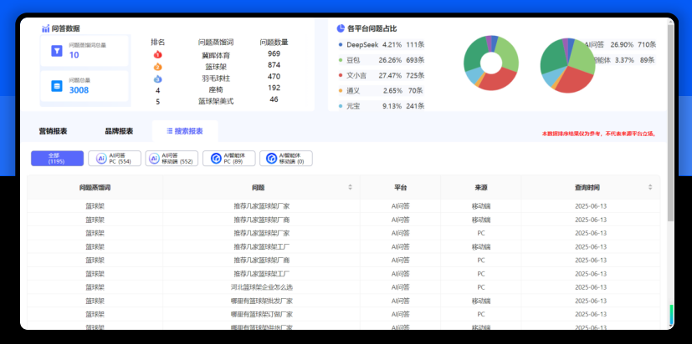
Task: Click the bar chart icon next to 问答数据
Action: point(45,28)
